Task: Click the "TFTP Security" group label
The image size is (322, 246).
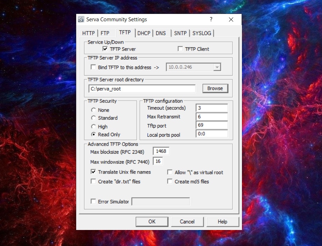Action: point(102,101)
